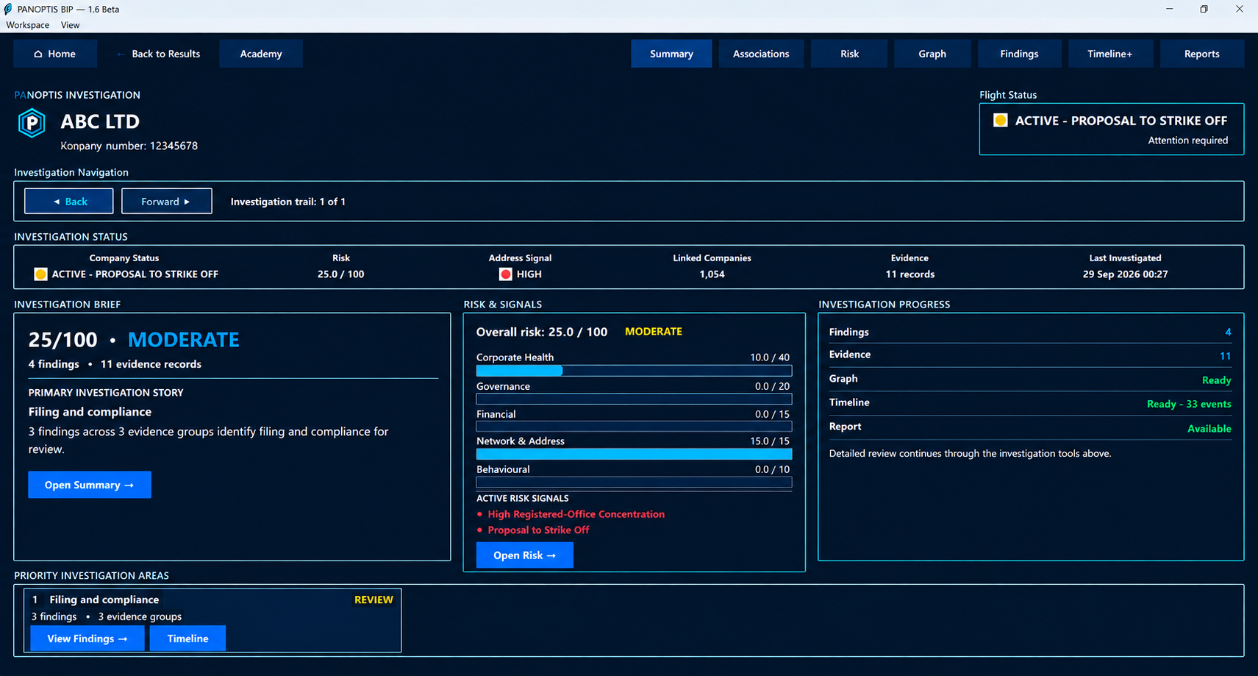Click the Evidence count 11 in progress
The height and width of the screenshot is (676, 1258).
tap(1226, 356)
